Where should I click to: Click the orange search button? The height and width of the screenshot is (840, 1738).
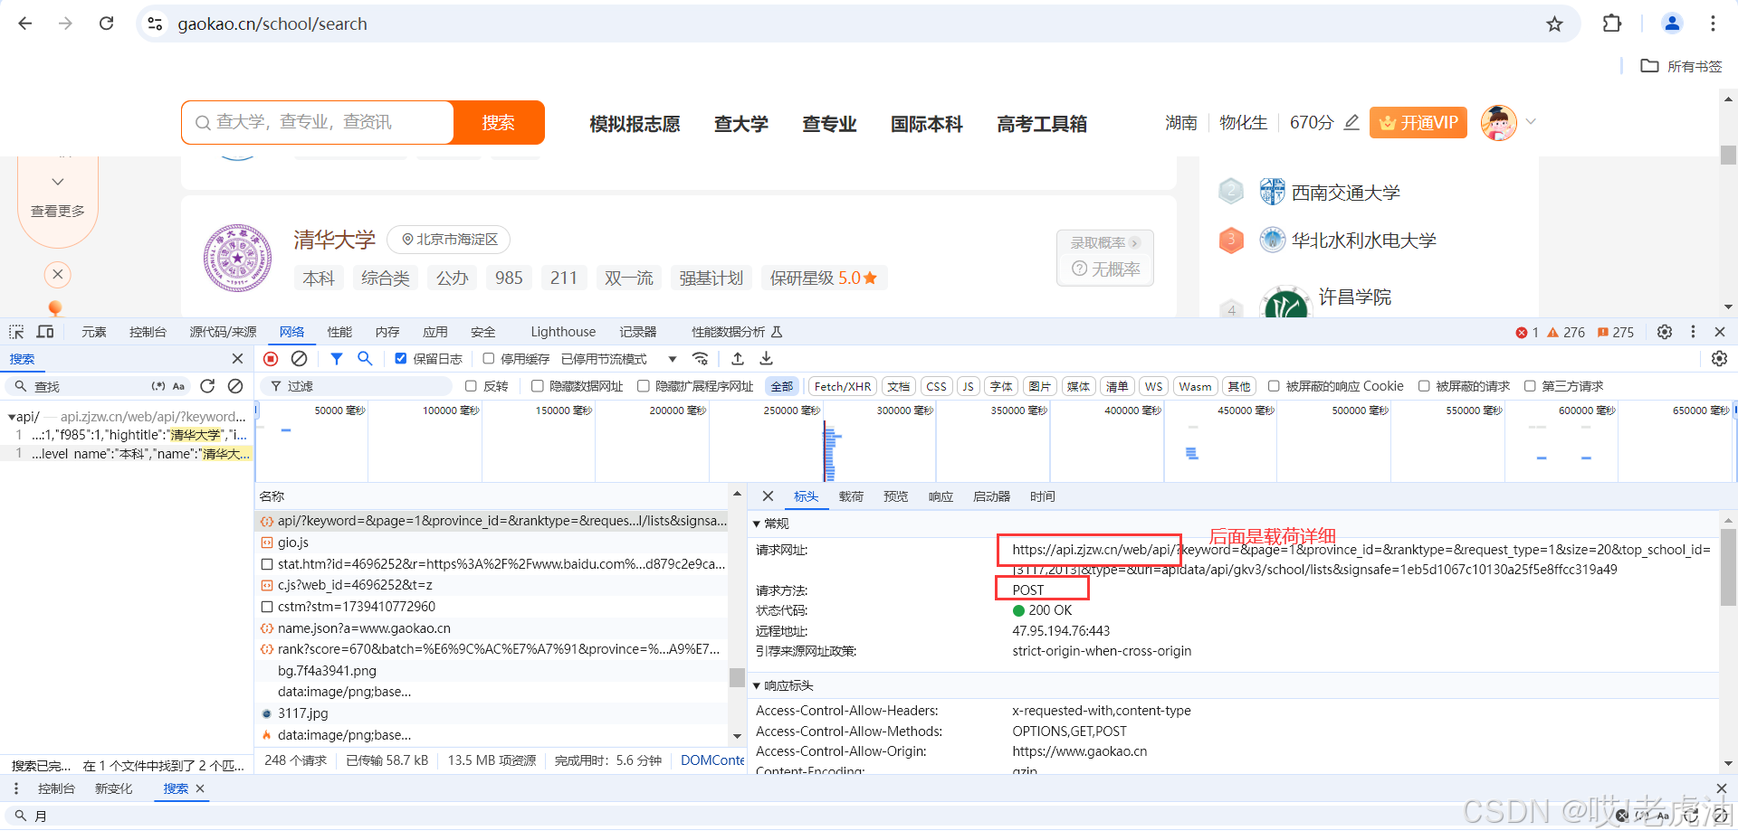499,122
